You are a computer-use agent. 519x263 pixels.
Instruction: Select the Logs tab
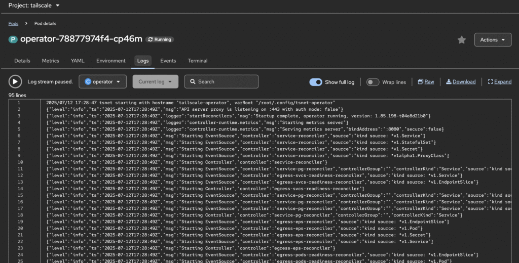tap(142, 61)
